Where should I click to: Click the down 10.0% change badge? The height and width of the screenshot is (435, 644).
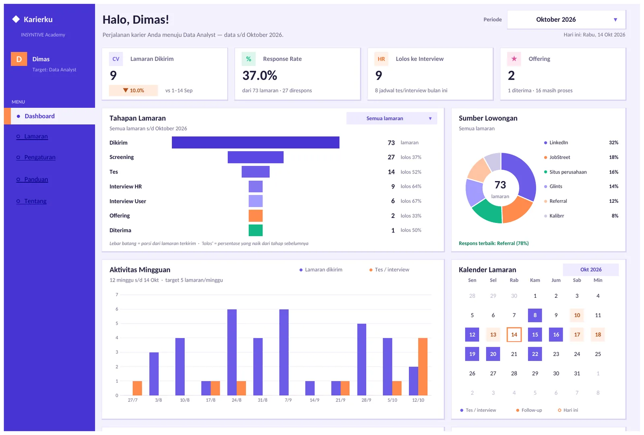pyautogui.click(x=134, y=91)
